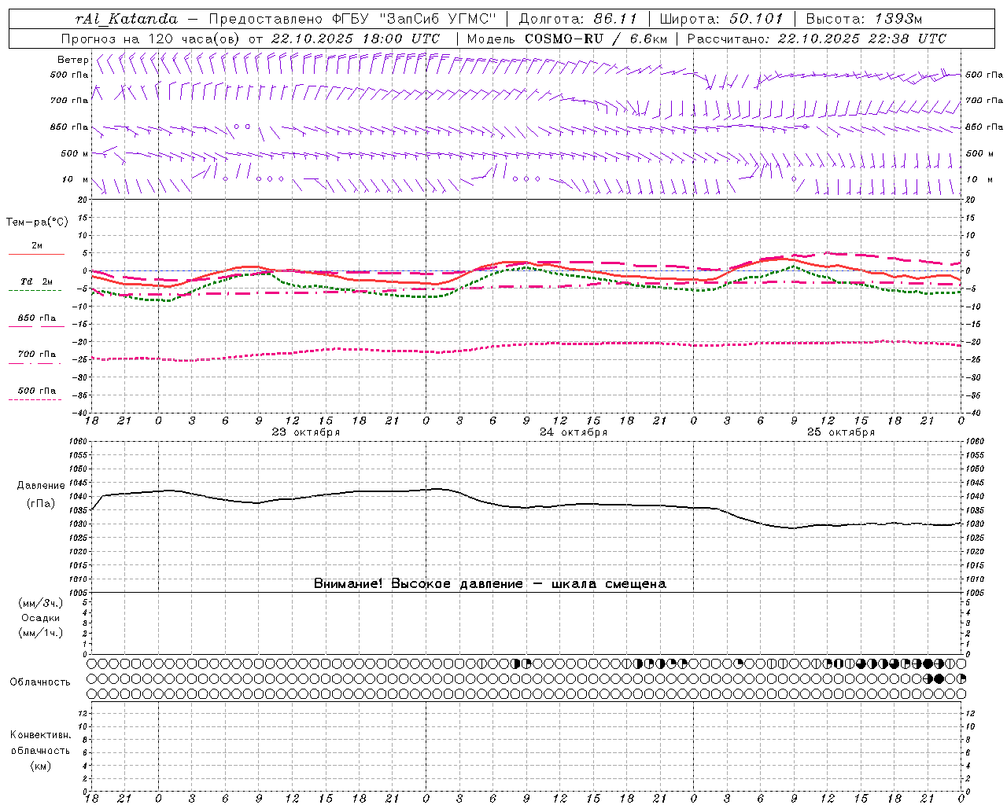Screen dimensions: 1007x805
Task: Click the computed time Рассчитано: 22.10.2025 22:38 UTC
Action: pos(817,39)
